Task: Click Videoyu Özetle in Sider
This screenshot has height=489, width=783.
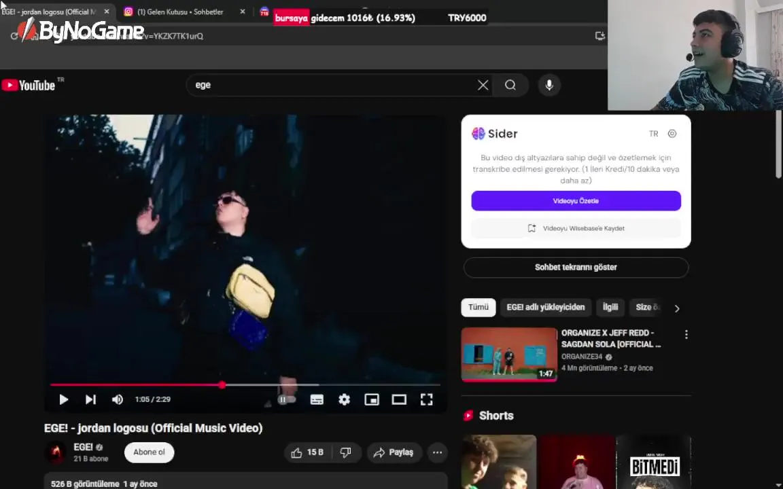Action: click(x=576, y=200)
